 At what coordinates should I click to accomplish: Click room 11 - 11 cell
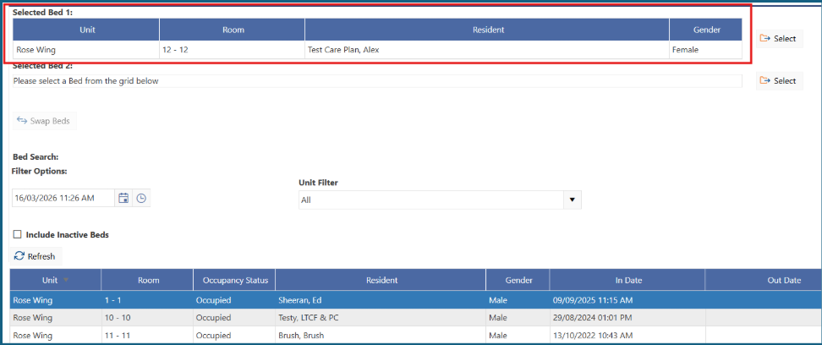click(x=147, y=335)
